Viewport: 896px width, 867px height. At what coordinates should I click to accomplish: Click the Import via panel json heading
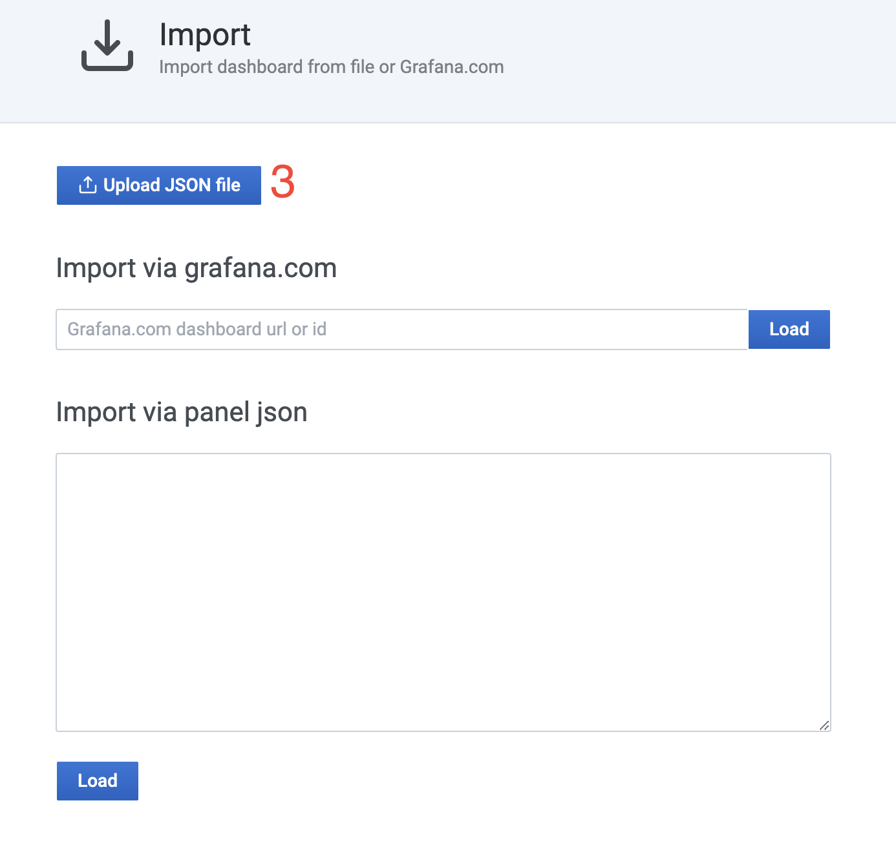182,412
